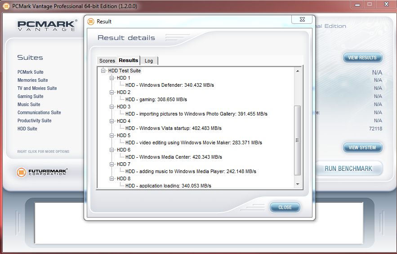Click the View System button
397x254 pixels.
362,147
